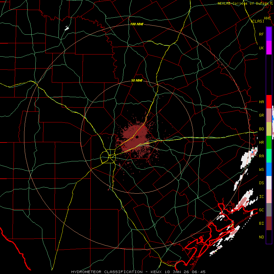This screenshot has width=274, height=274.
Task: Click the black radar site dot at center
Action: [137, 137]
